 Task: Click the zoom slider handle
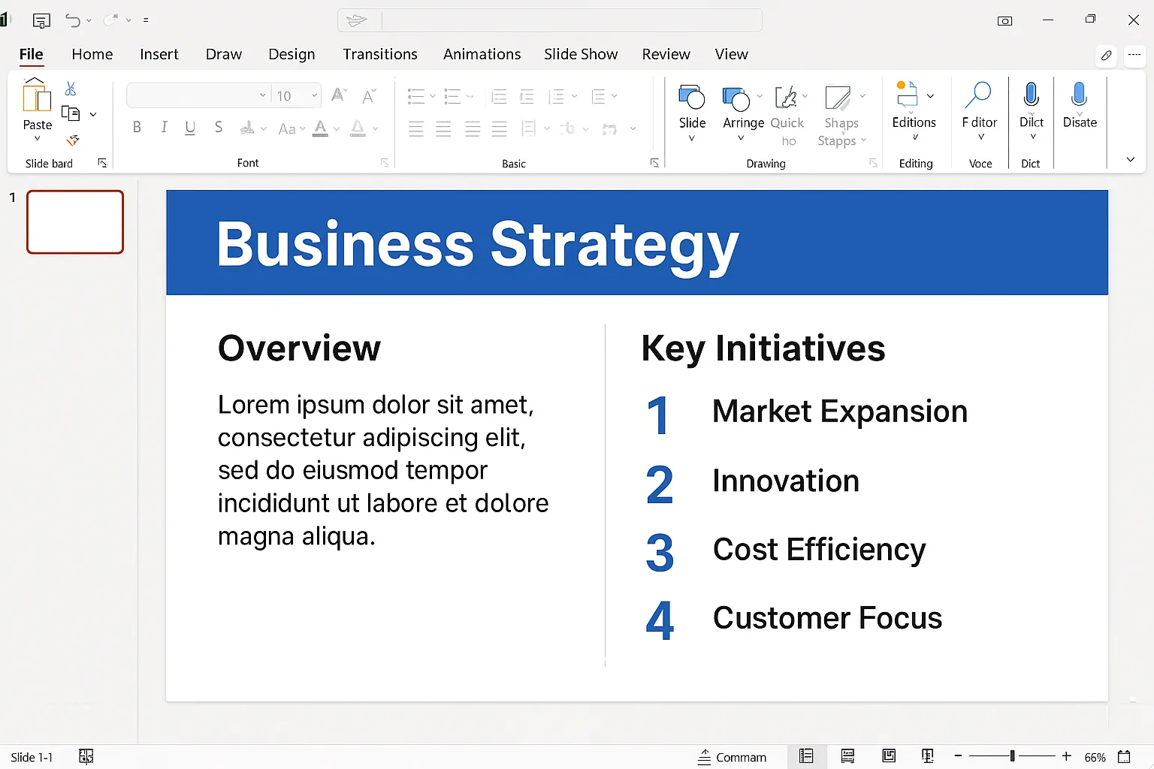[x=1012, y=756]
